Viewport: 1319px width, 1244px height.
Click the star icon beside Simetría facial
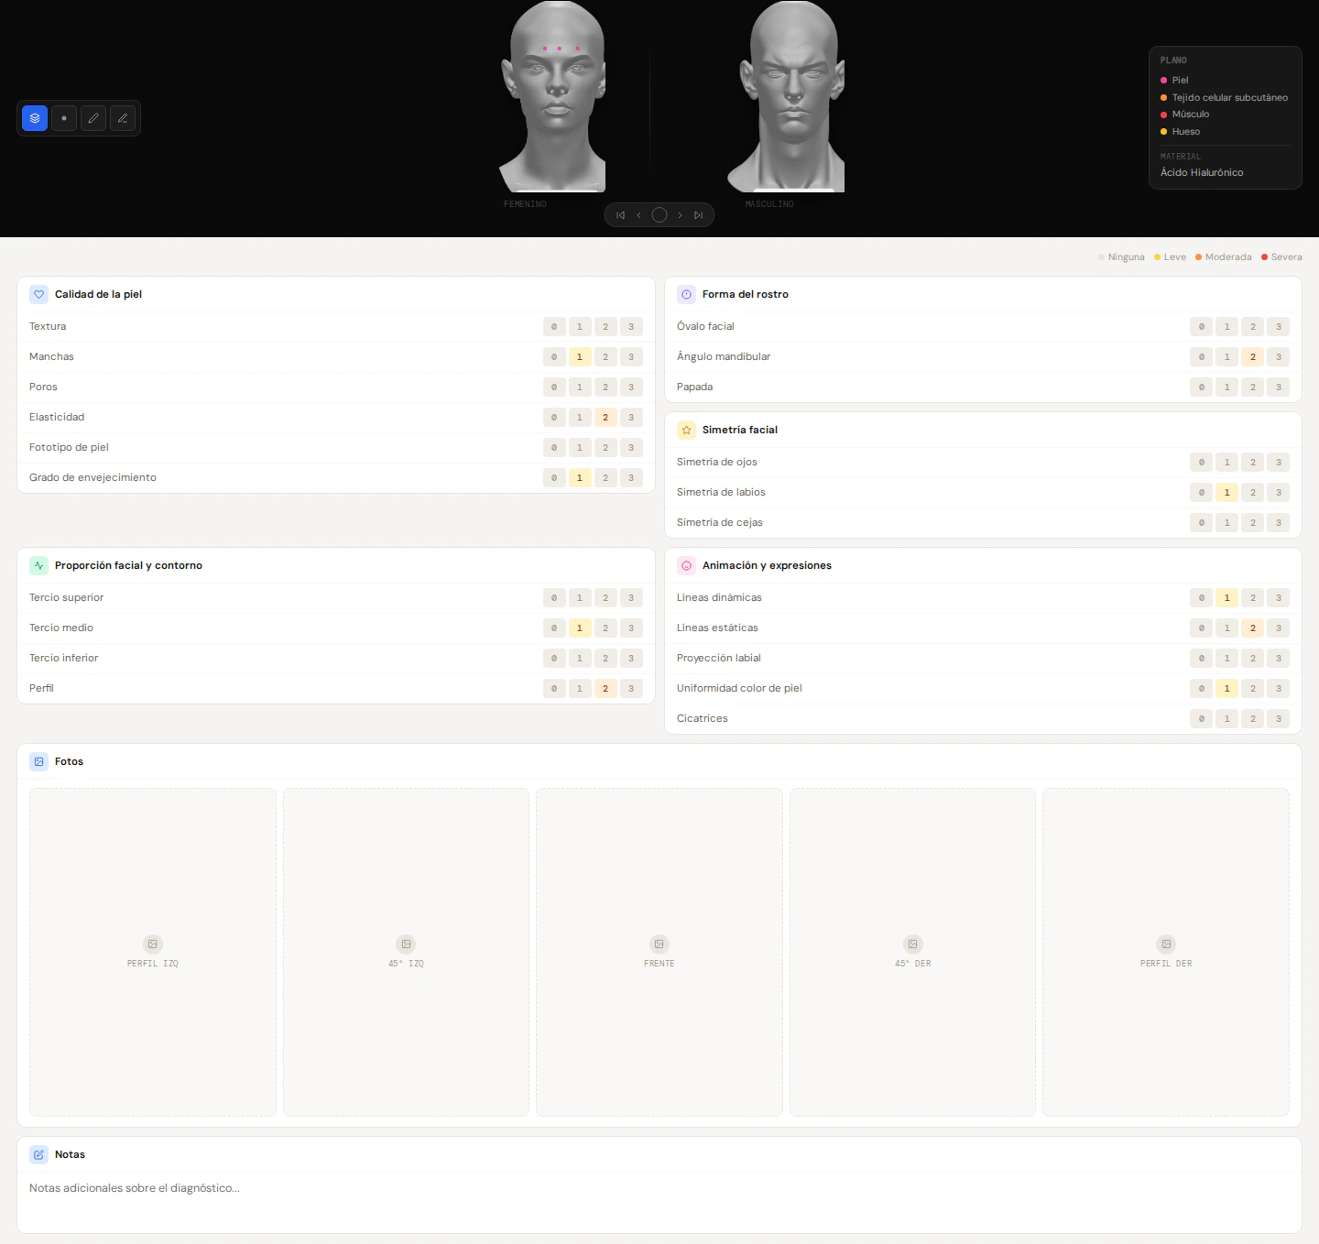tap(686, 430)
